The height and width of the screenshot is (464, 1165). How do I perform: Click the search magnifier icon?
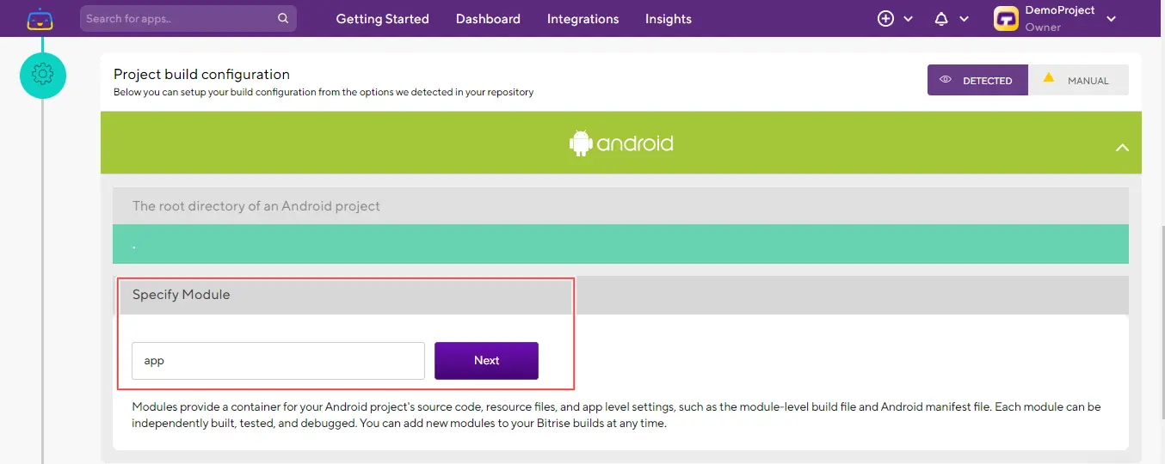(283, 18)
